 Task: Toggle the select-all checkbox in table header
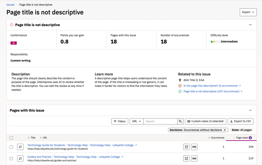(x=11, y=138)
